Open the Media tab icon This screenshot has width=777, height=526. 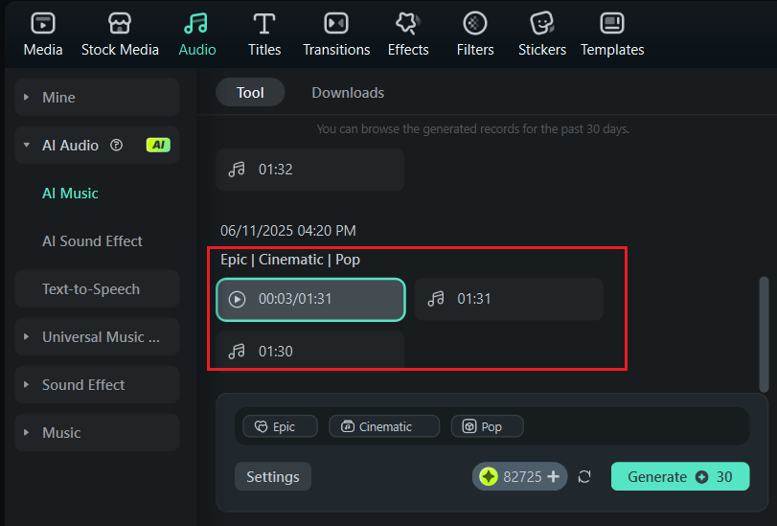(43, 23)
